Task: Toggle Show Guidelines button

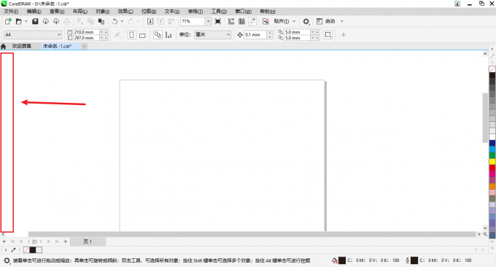Action: (x=252, y=21)
